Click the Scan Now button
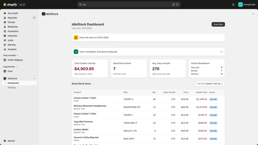Screen dimensions: 258x145 [218, 24]
